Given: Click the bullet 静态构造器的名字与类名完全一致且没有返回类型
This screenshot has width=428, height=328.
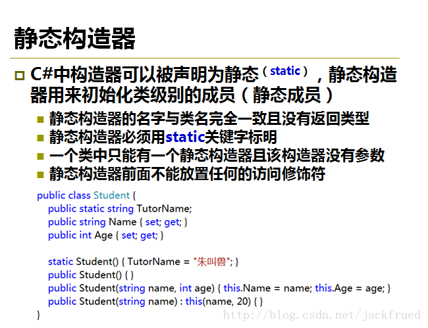Looking at the screenshot, I should pos(209,118).
